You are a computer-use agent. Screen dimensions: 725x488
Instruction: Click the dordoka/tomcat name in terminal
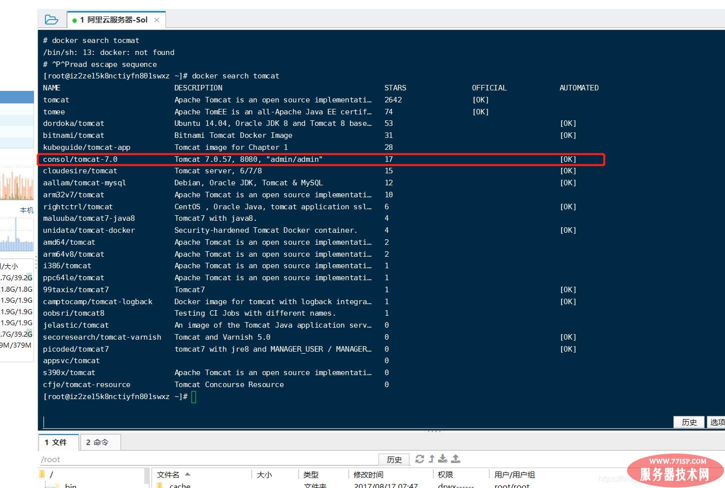[x=73, y=123]
